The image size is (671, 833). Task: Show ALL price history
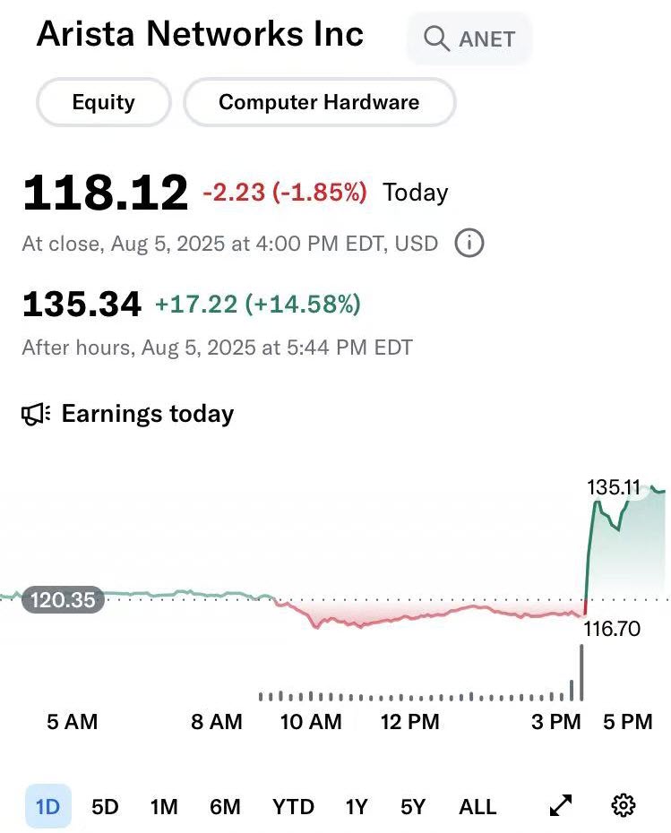pos(477,807)
